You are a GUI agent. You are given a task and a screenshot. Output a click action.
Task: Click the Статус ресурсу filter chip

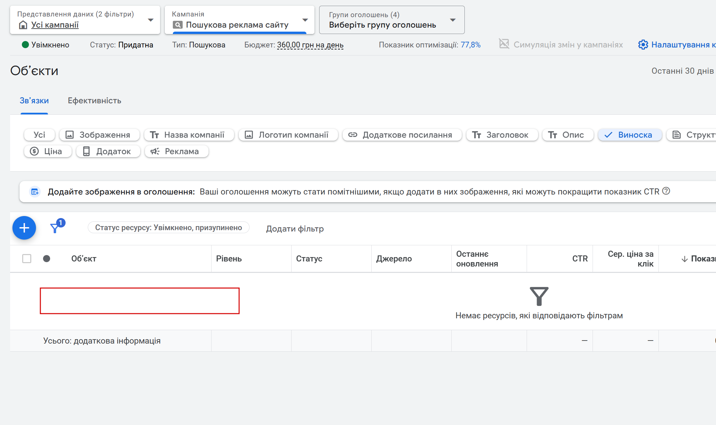[168, 227]
